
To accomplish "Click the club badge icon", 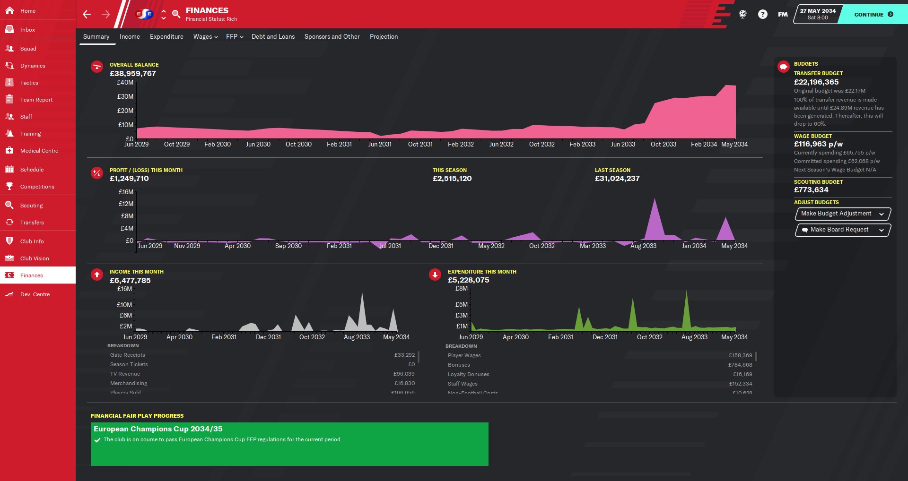I will click(145, 14).
